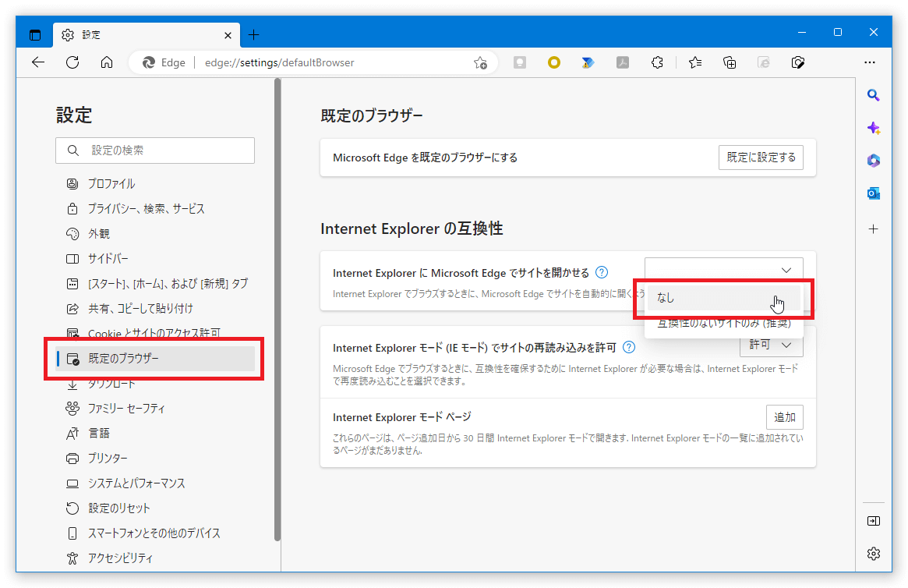Viewport: 908px width, 588px height.
Task: Open Collections icon in toolbar
Action: [x=730, y=62]
